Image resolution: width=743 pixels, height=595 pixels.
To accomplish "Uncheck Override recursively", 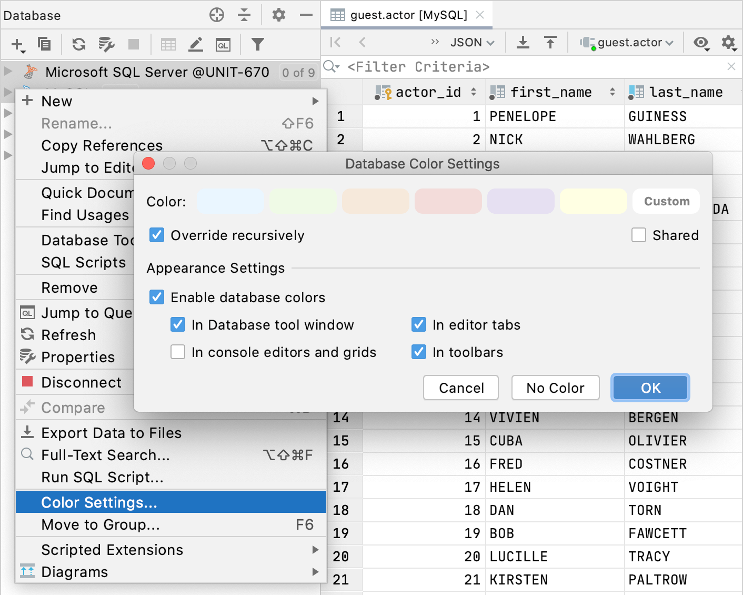I will (x=156, y=235).
